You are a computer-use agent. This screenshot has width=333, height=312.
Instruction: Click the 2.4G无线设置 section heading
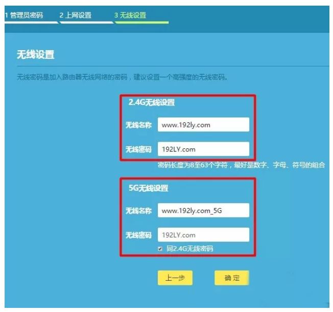point(152,103)
